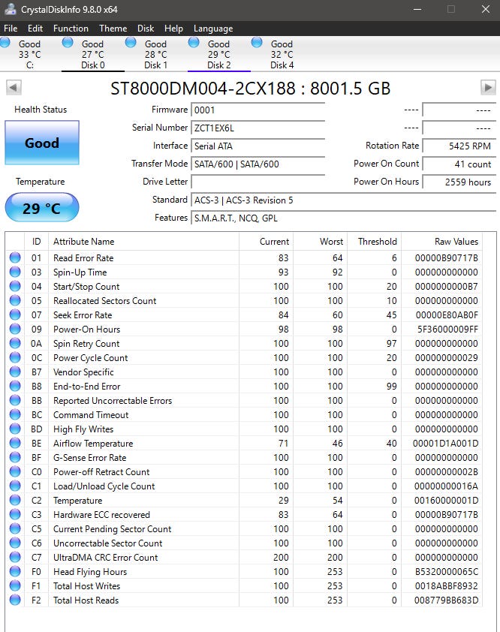Click the status orb for Power Cycle Count
Image resolution: width=500 pixels, height=632 pixels.
(x=15, y=357)
